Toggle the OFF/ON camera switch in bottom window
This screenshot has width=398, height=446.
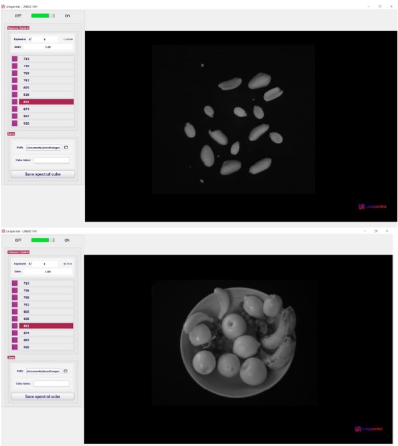coord(43,240)
